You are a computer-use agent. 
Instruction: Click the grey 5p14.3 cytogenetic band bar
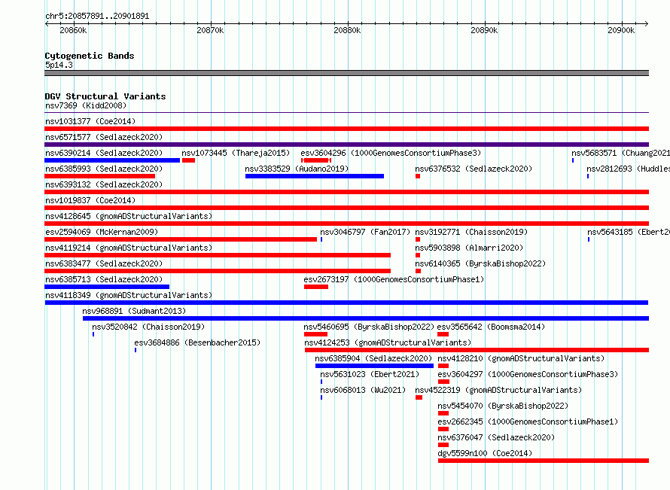(346, 73)
